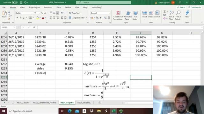Viewport: 204px width, 114px height.
Task: Click the yellow Fill Color swatch
Action: tap(38, 18)
